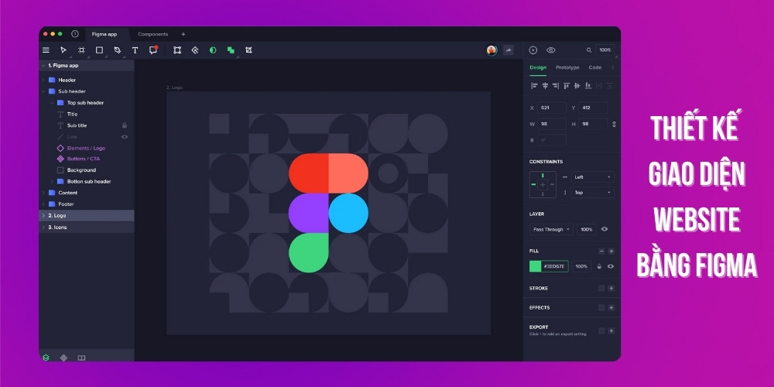Open the Prototype tab
Screen dimensions: 774x387
(567, 67)
